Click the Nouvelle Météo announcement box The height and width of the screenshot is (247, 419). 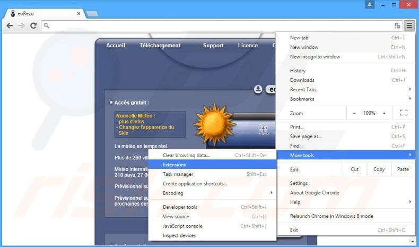click(150, 124)
